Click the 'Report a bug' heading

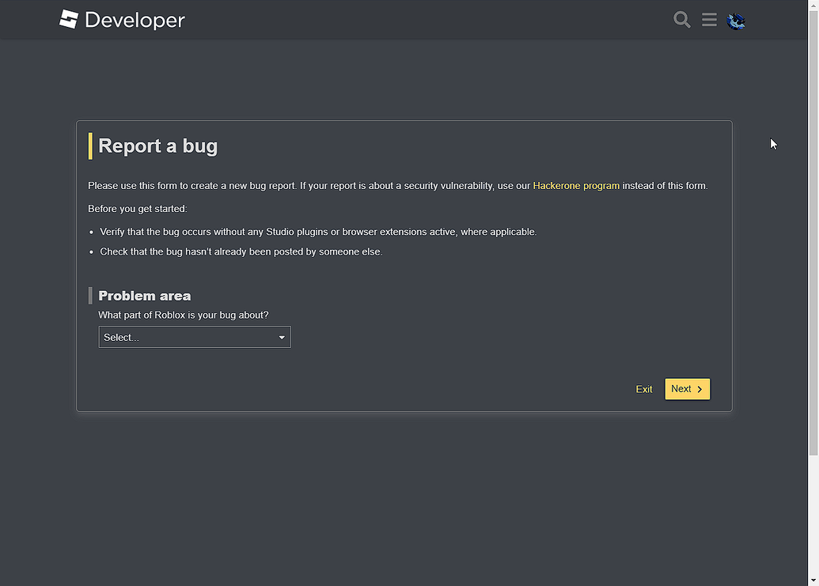157,146
